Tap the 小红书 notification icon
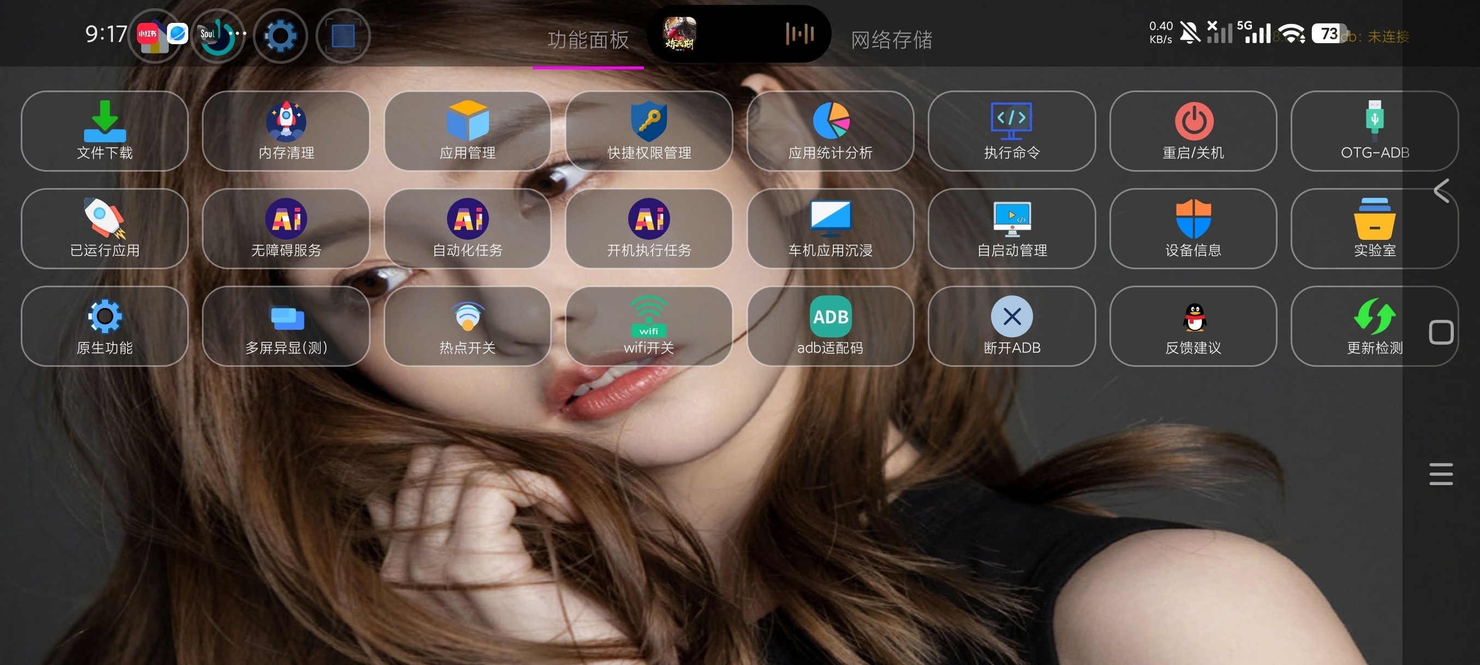 pyautogui.click(x=147, y=34)
